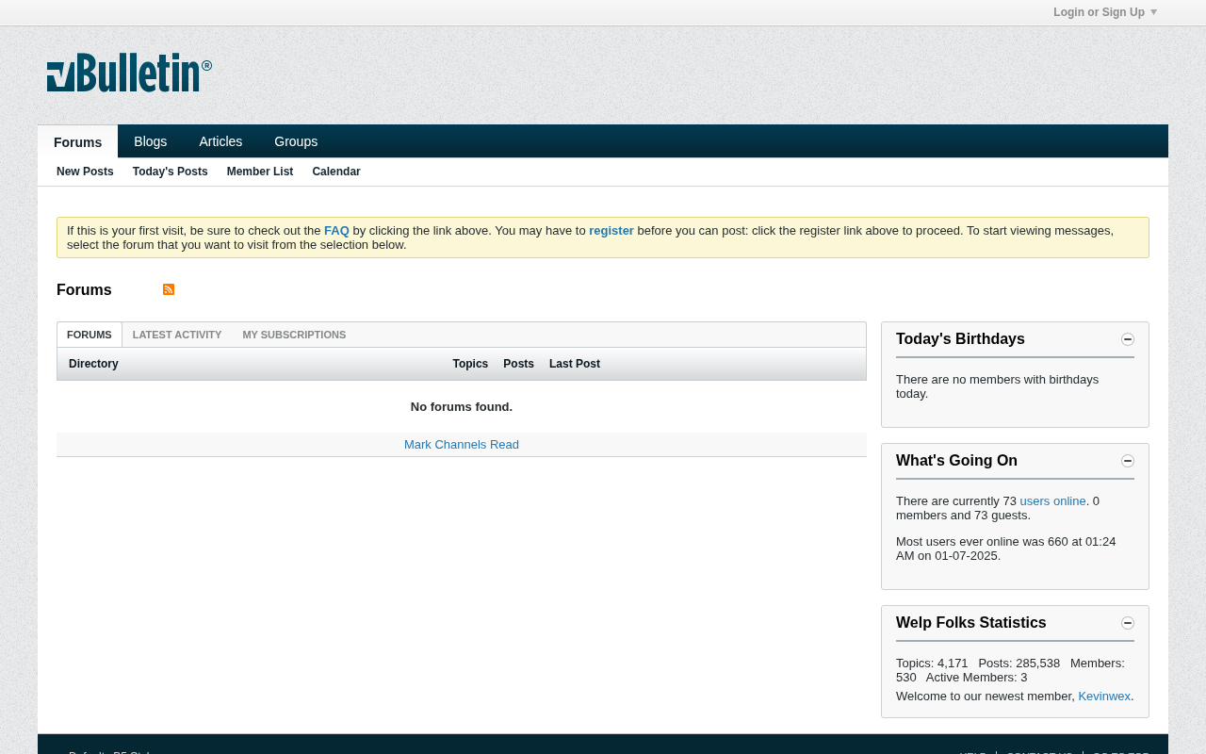The height and width of the screenshot is (754, 1206).
Task: Open the Member List
Action: (x=260, y=172)
